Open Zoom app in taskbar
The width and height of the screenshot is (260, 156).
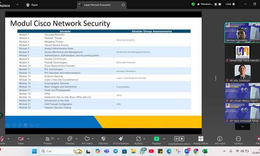[x=187, y=151]
